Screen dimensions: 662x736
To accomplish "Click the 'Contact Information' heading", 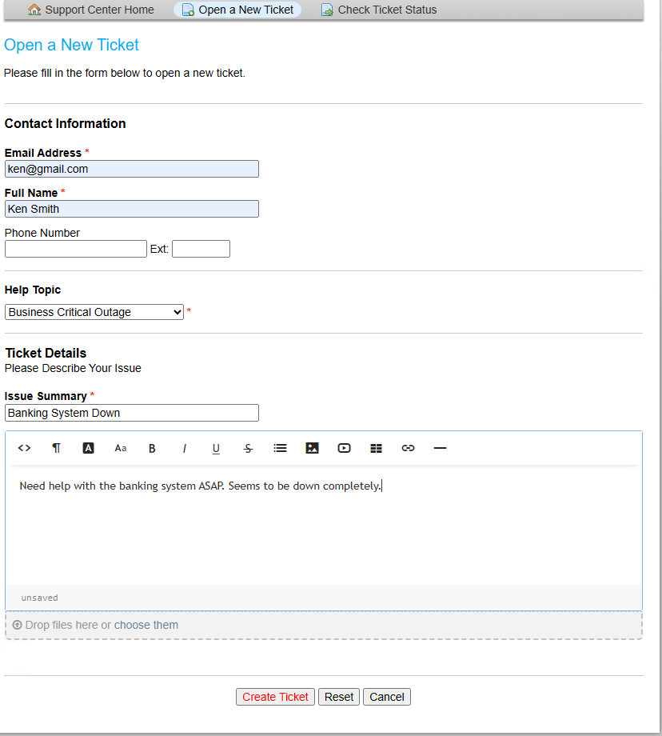I will click(x=66, y=123).
